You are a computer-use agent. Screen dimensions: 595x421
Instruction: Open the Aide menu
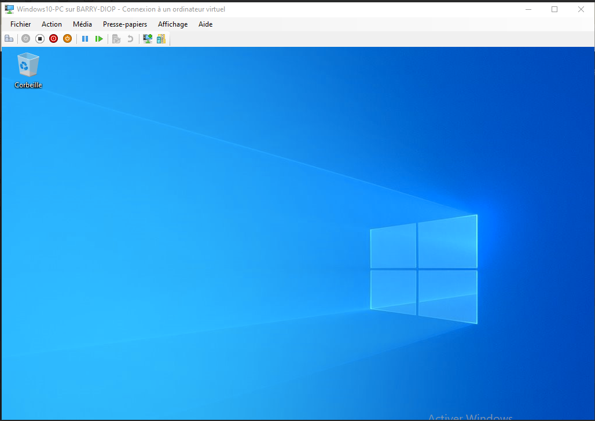point(205,24)
